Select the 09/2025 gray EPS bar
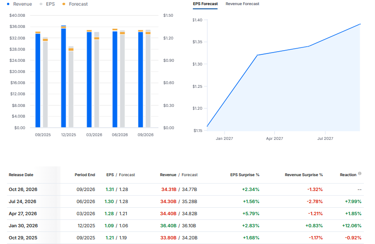This screenshot has width=375, height=244. tap(45, 82)
